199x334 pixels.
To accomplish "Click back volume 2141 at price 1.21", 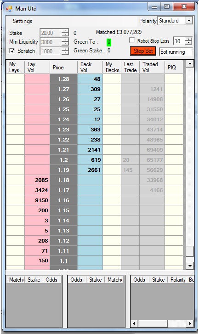I will (x=90, y=150).
